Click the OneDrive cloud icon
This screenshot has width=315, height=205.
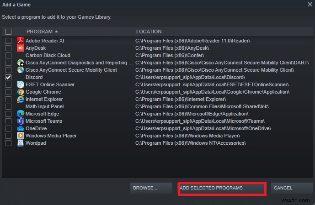coord(21,128)
